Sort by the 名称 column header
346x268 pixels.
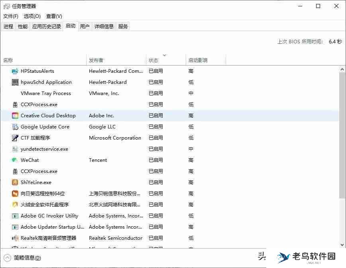[x=43, y=60]
